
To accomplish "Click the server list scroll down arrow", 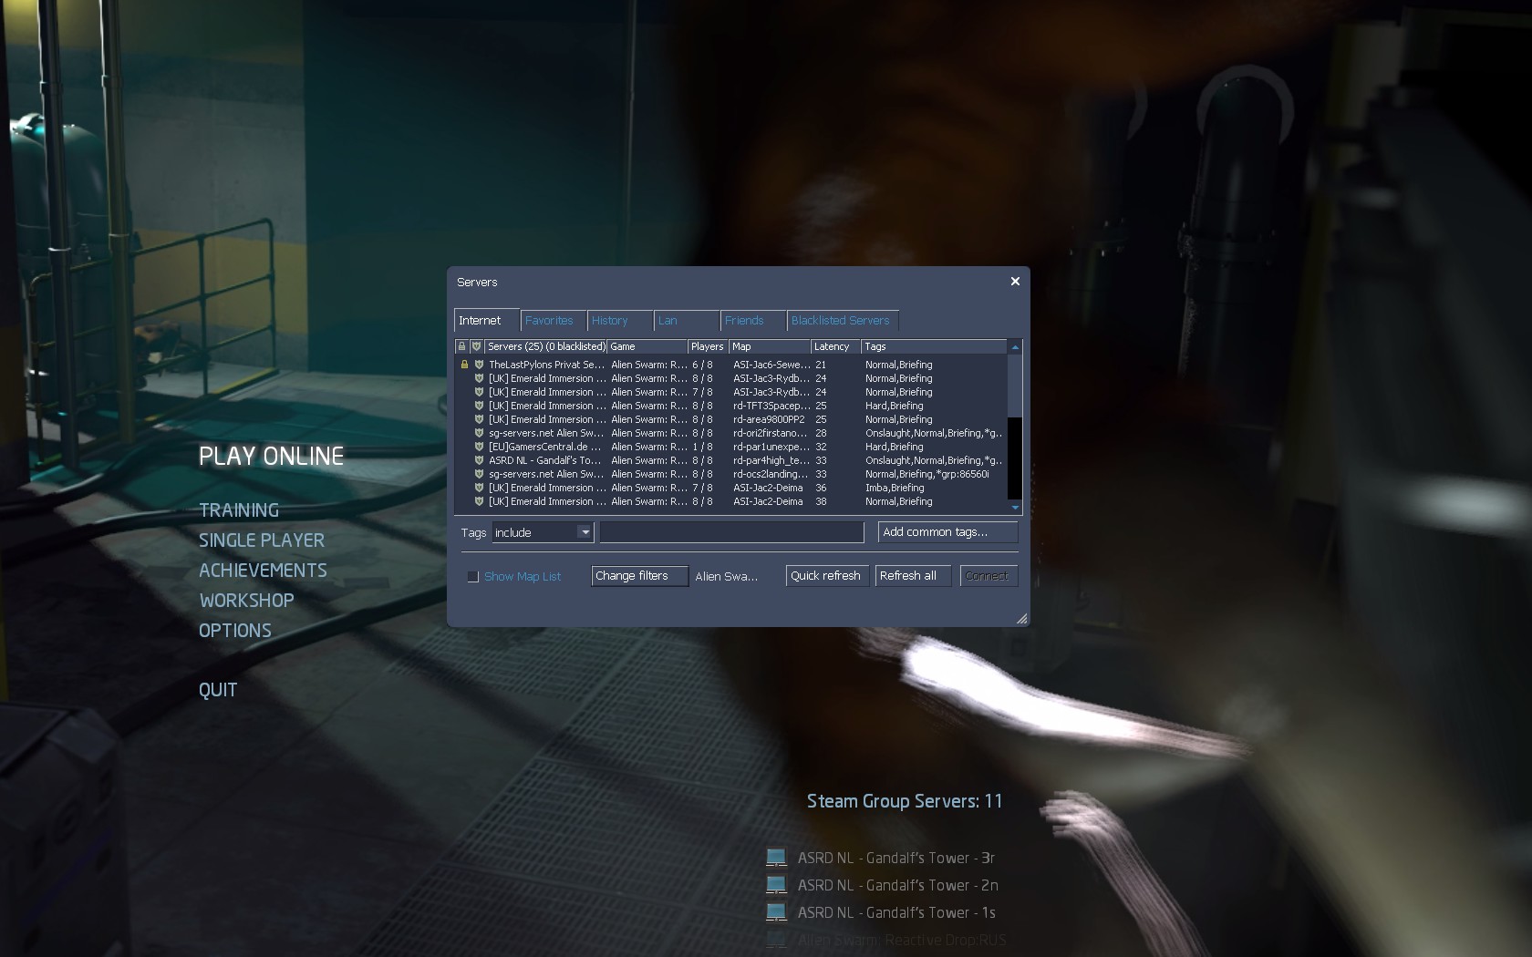I will pos(1015,508).
